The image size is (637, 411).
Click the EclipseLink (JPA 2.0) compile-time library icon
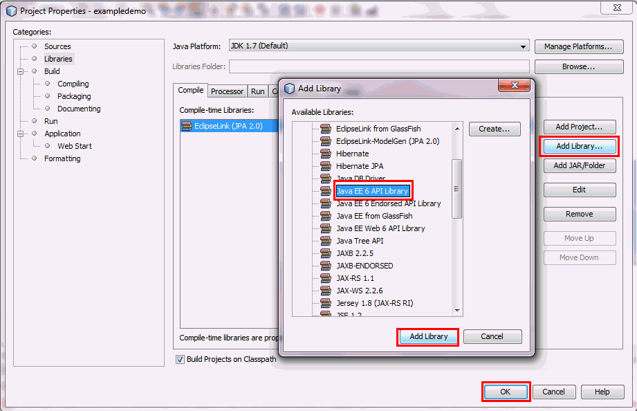(x=187, y=126)
